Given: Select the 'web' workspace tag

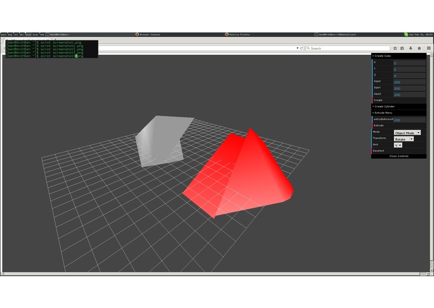Looking at the screenshot, I should (42, 34).
